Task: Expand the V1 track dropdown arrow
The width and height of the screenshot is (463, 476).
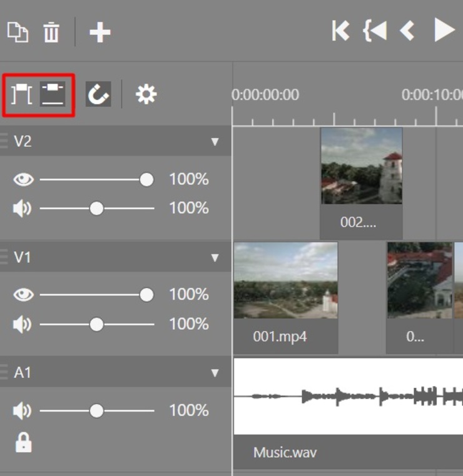Action: click(x=215, y=257)
